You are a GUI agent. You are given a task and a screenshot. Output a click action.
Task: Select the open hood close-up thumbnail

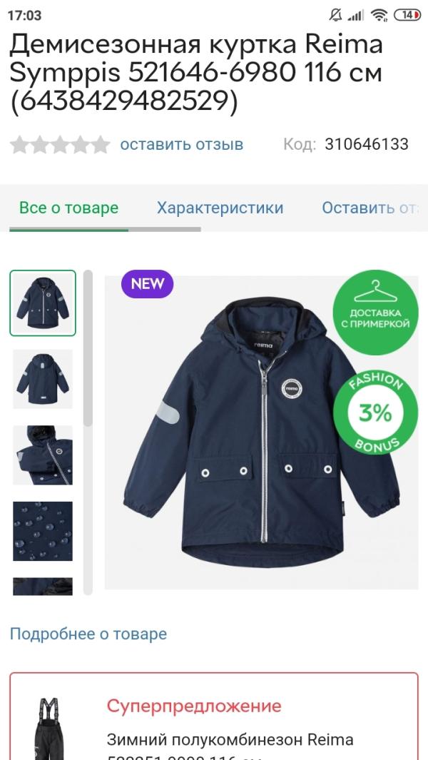pyautogui.click(x=43, y=455)
